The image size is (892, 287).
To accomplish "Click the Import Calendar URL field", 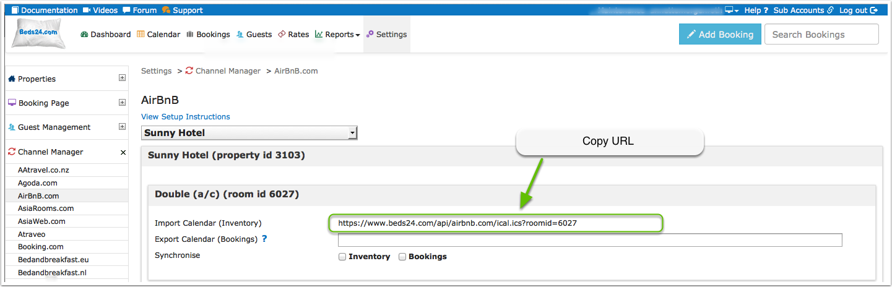I will coord(496,223).
